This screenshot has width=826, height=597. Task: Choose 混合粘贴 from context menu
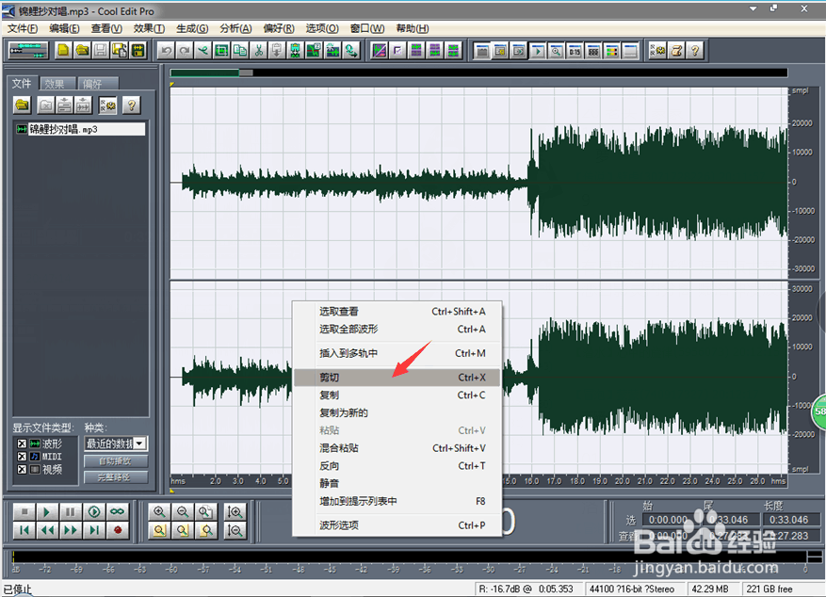click(x=397, y=448)
